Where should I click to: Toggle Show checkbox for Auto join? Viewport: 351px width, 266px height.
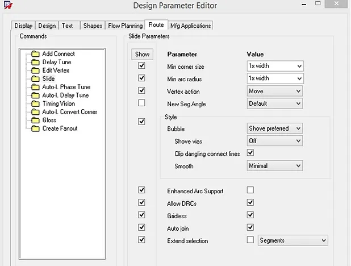pos(141,227)
